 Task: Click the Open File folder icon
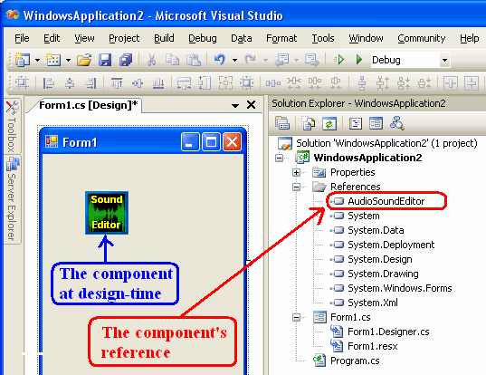click(x=84, y=60)
